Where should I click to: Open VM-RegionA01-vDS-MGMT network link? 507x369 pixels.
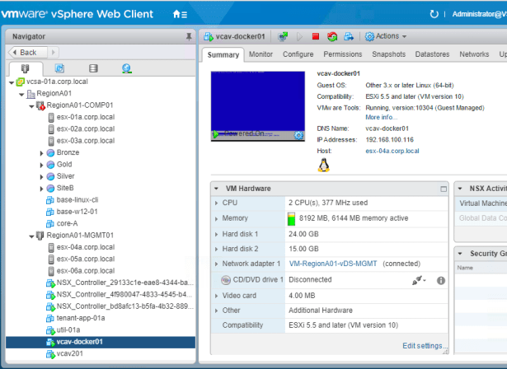[x=333, y=264]
